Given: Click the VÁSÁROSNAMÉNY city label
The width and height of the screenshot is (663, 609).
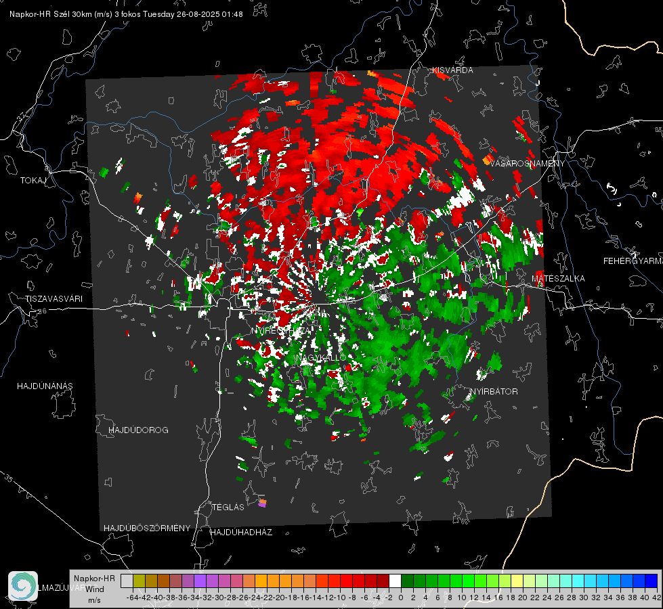Looking at the screenshot, I should [x=527, y=164].
